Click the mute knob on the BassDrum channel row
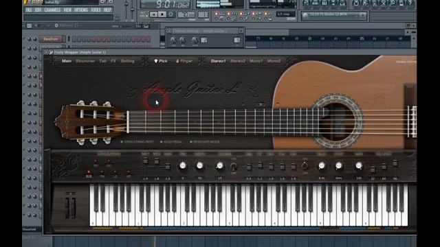Screen dimensions: 440x247 pos(23,39)
